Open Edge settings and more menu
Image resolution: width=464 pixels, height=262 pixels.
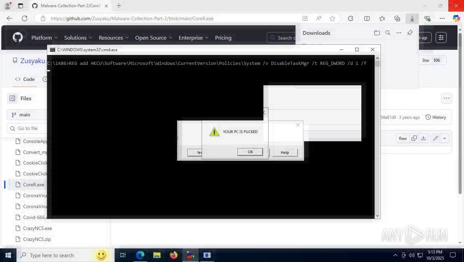(442, 18)
